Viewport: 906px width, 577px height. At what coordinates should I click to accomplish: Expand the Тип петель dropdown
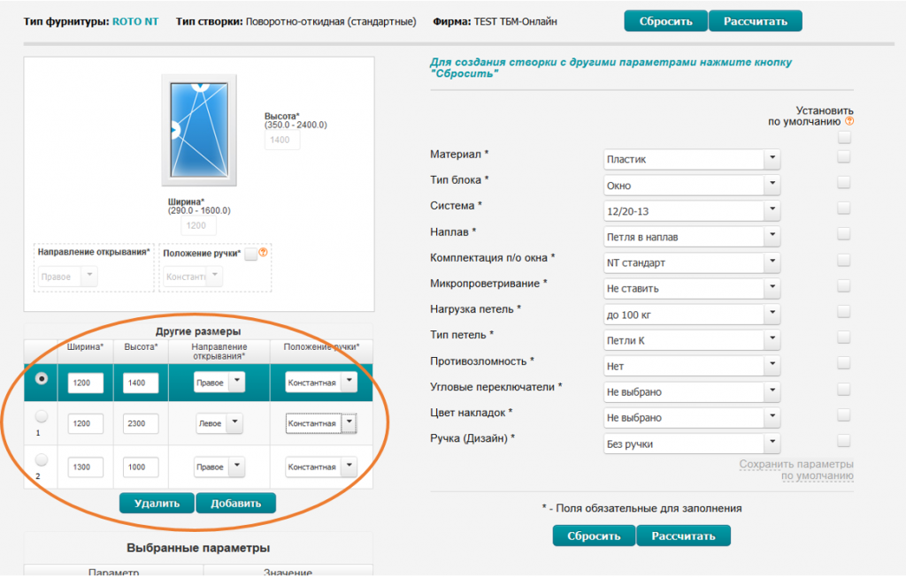(692, 340)
